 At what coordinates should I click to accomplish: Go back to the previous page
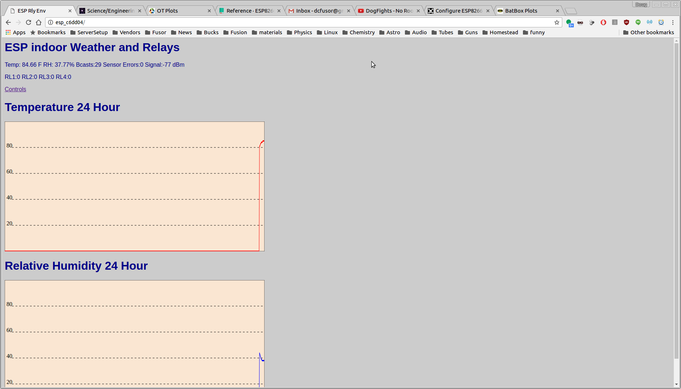[x=8, y=22]
